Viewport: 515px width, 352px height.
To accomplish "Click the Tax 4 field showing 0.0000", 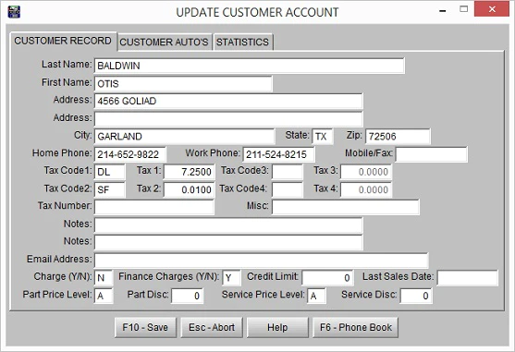I will pyautogui.click(x=366, y=189).
